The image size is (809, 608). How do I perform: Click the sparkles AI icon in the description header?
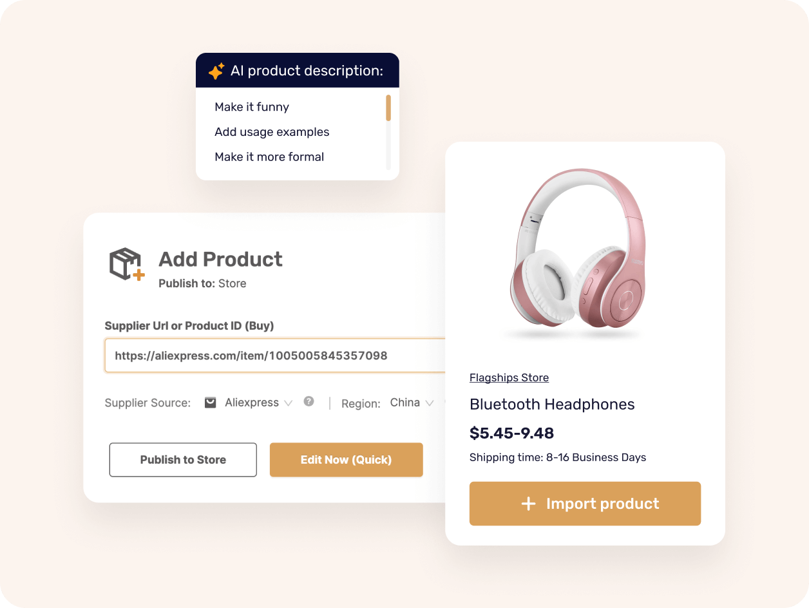click(x=216, y=71)
